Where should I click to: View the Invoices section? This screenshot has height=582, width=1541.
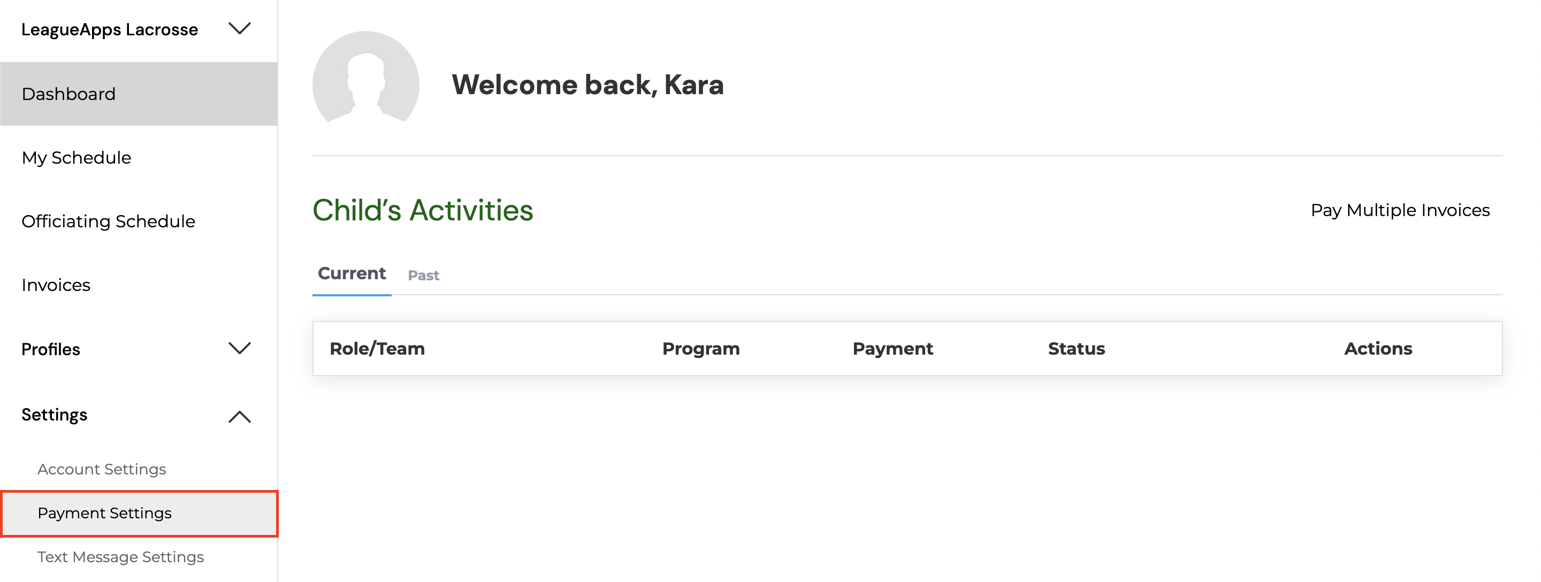tap(56, 285)
